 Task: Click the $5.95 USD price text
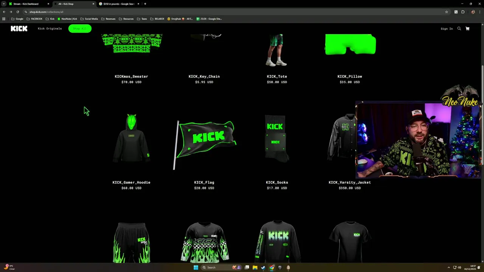pos(204,82)
